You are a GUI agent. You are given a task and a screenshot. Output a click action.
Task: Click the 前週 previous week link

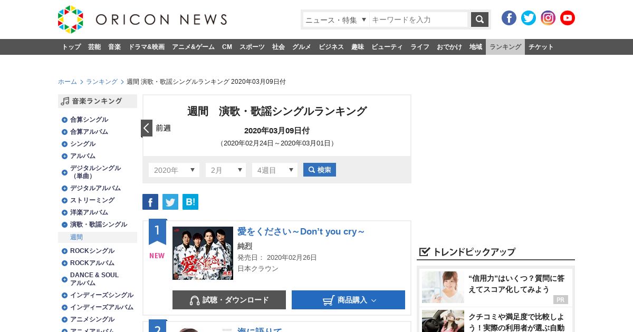pos(163,128)
